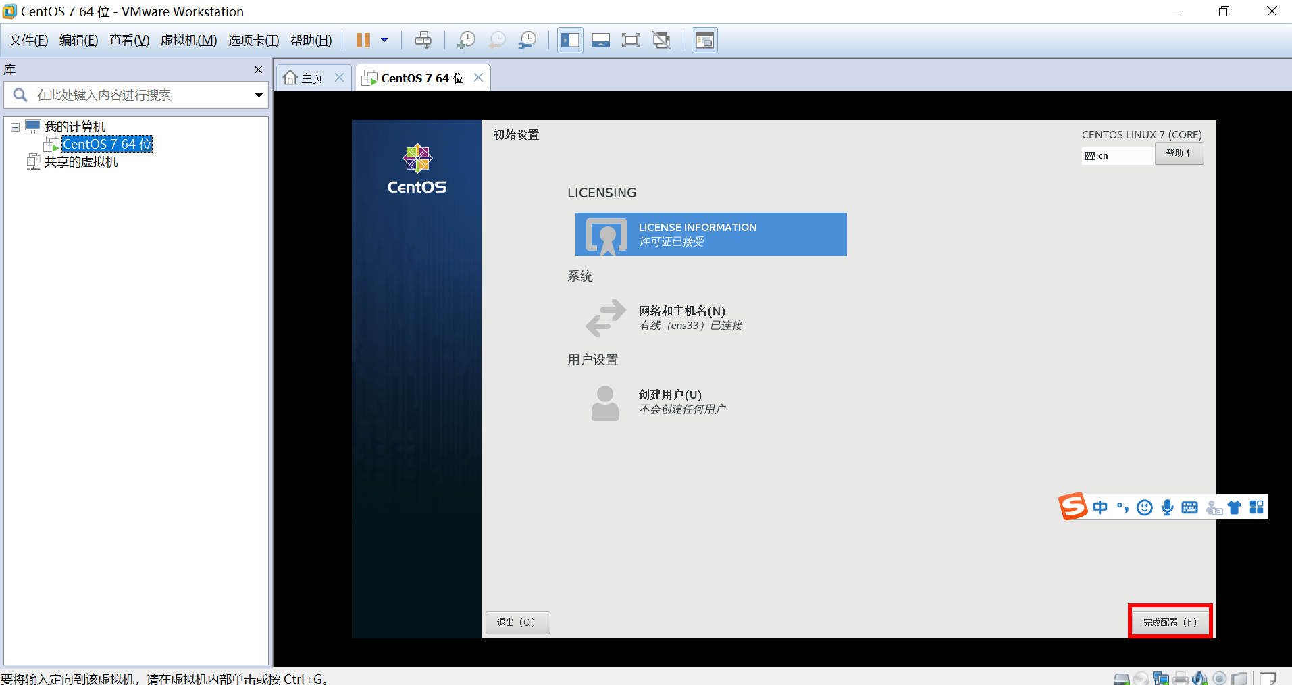Click the library search input field
This screenshot has width=1292, height=685.
135,95
